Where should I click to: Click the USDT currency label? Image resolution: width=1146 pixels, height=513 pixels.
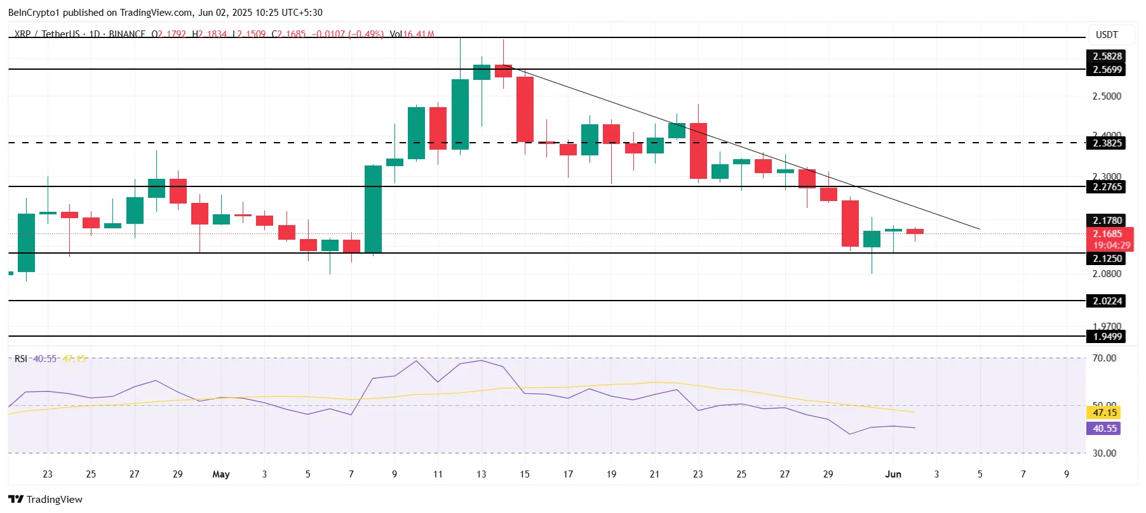pyautogui.click(x=1107, y=35)
